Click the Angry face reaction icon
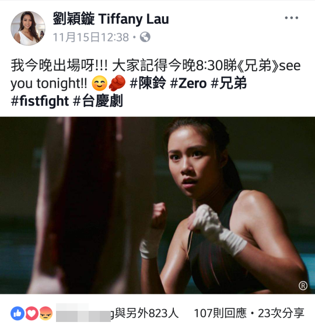 [46, 313]
